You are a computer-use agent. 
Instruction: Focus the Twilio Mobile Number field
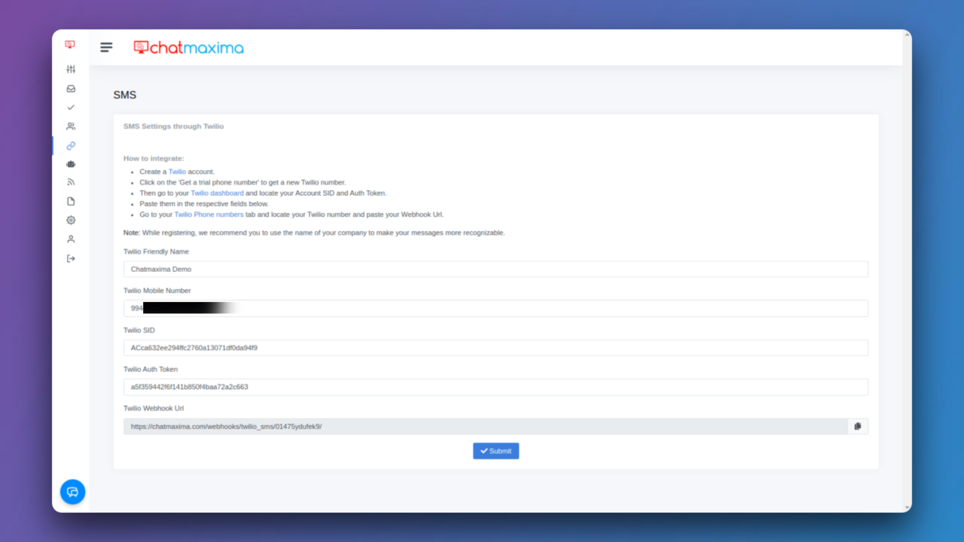(496, 308)
